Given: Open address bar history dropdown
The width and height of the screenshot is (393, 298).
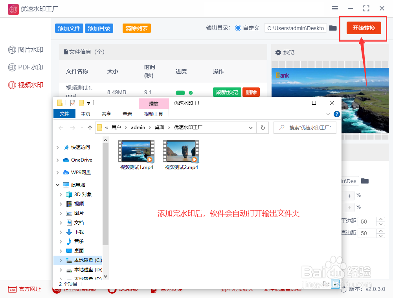Looking at the screenshot, I should pos(251,128).
